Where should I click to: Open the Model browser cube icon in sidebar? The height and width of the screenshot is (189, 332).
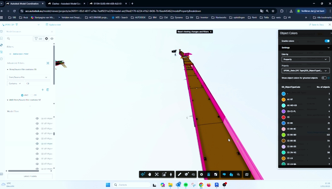[x=2, y=32]
